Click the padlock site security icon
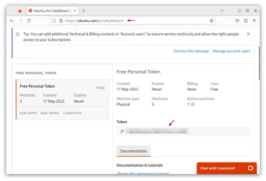 61,20
